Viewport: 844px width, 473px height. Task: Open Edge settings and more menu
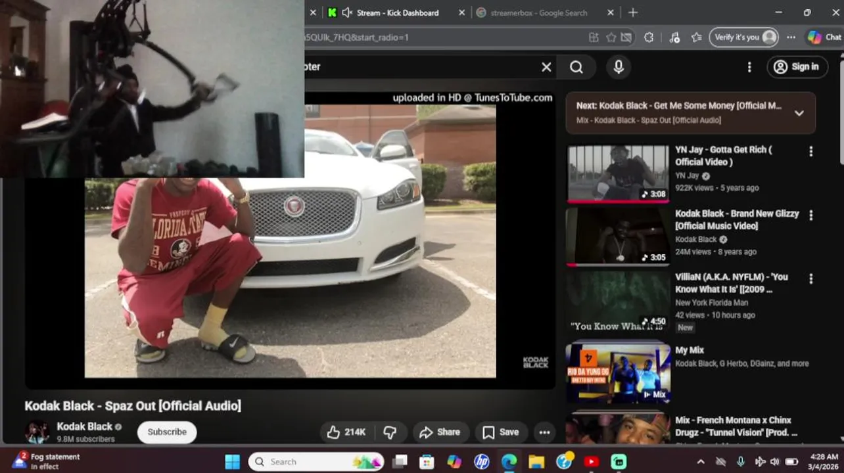click(791, 37)
